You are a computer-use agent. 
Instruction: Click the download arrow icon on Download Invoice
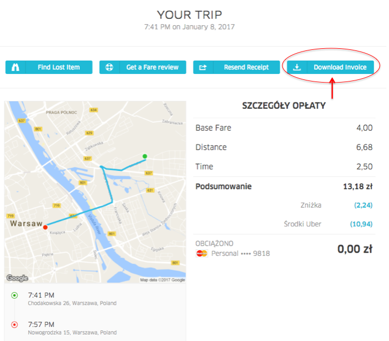(x=297, y=68)
